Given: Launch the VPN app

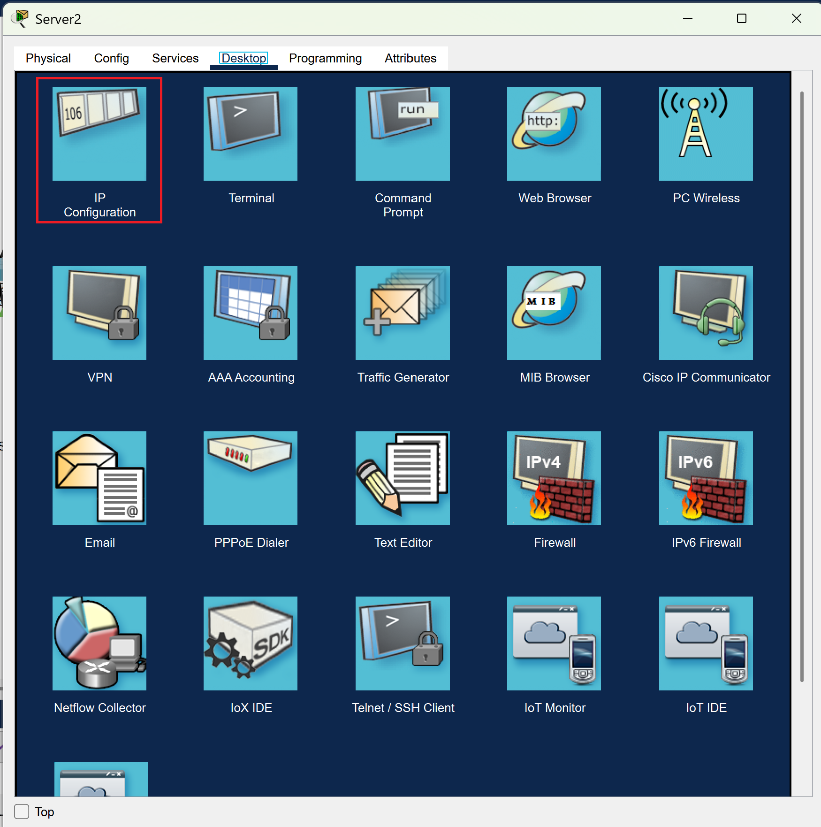Looking at the screenshot, I should [x=99, y=313].
